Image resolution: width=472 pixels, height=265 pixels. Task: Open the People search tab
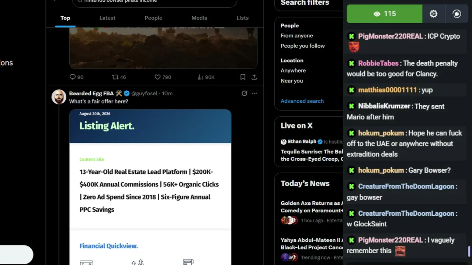153,18
